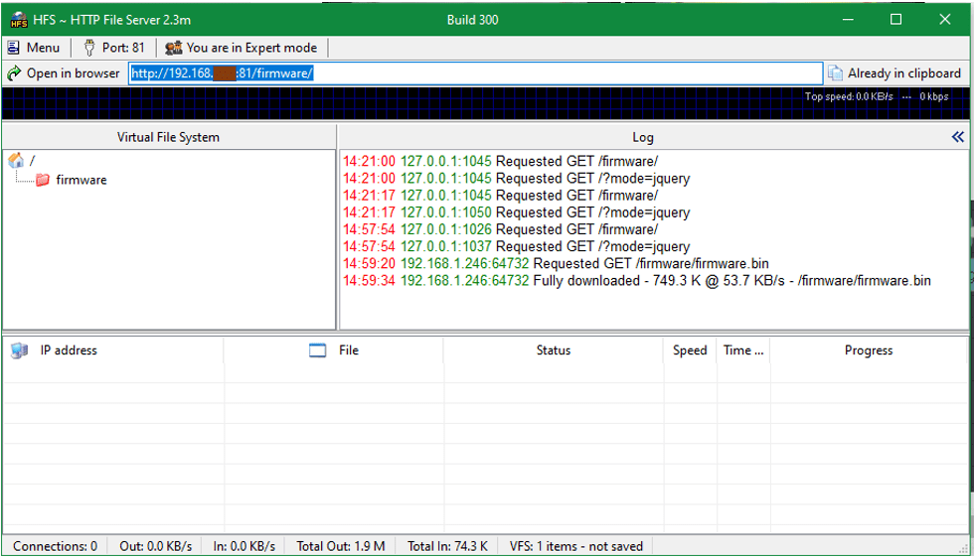Click the Port: 81 button
The height and width of the screenshot is (558, 974).
[x=113, y=48]
